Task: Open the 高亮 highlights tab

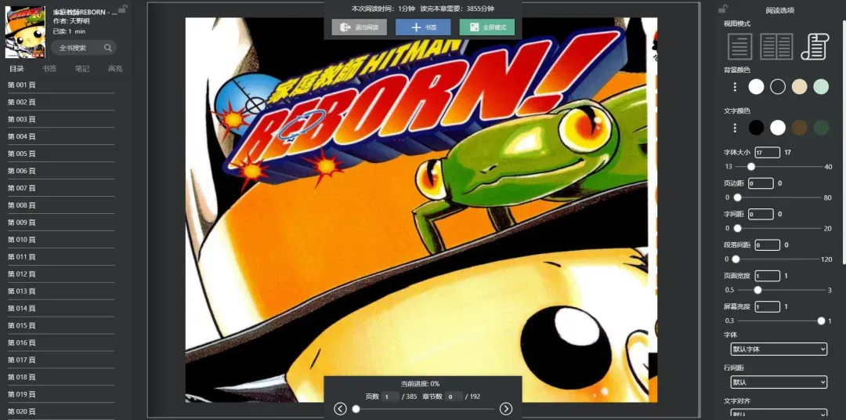Action: [x=115, y=68]
